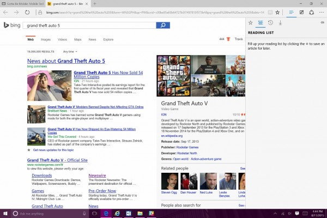Screen dimensions: 327x218
Task: Click the Edge address bar URL
Action: point(155,13)
